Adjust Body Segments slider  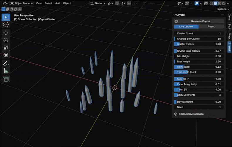pyautogui.click(x=199, y=95)
